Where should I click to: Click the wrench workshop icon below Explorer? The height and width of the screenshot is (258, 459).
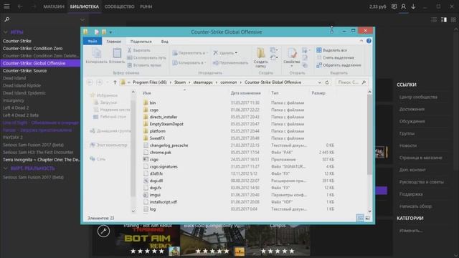[x=103, y=231]
